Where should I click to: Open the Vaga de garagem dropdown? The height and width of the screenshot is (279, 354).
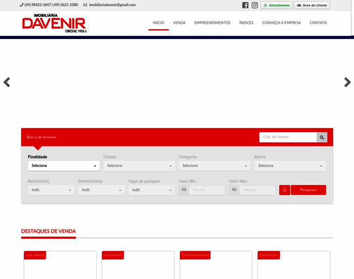click(x=152, y=190)
